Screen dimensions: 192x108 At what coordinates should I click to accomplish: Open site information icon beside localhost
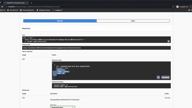tap(7, 7)
